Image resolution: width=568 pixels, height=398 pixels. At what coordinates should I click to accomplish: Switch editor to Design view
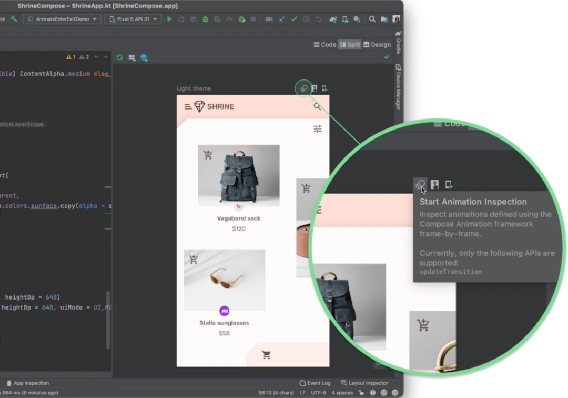click(377, 45)
